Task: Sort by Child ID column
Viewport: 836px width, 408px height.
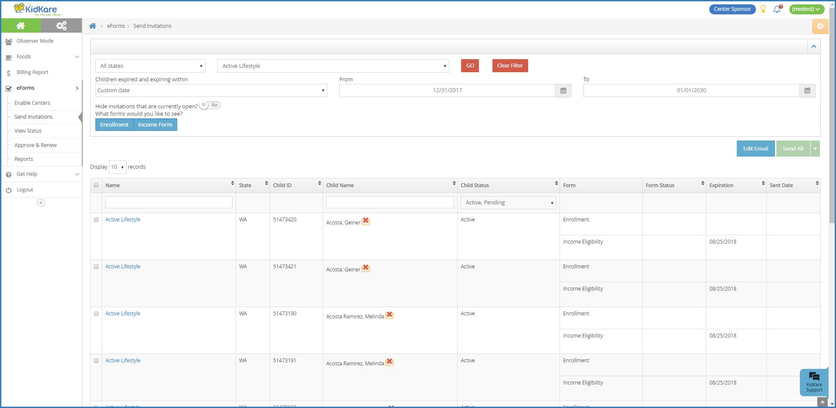Action: tap(320, 184)
